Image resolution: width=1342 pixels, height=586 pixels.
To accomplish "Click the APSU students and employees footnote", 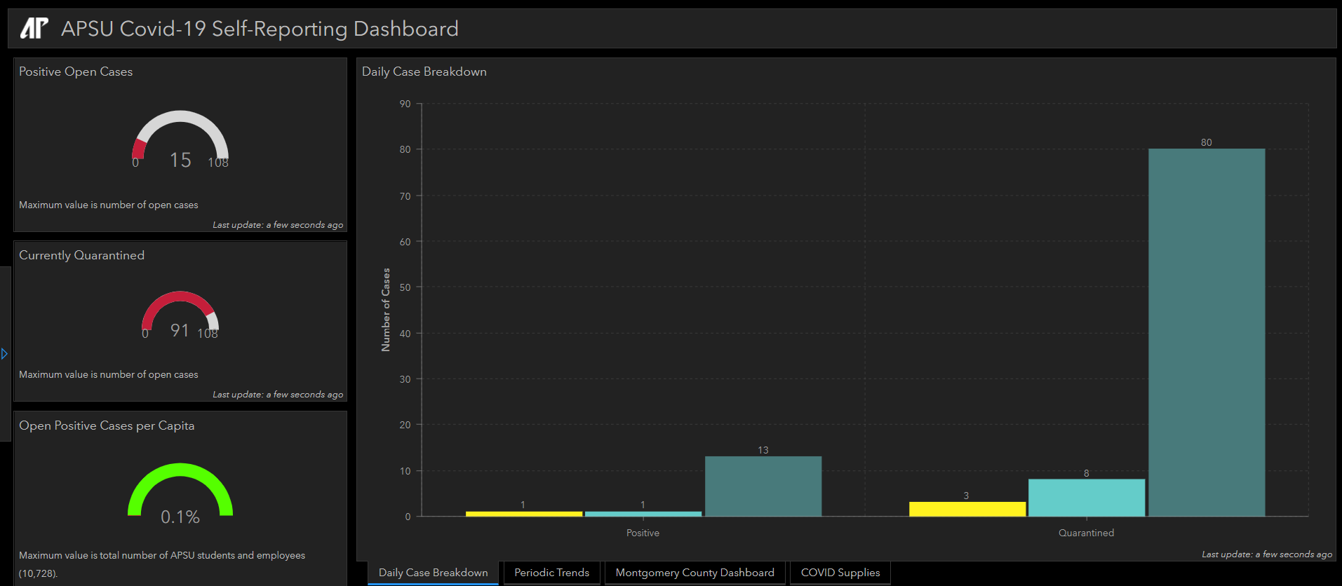I will (162, 564).
